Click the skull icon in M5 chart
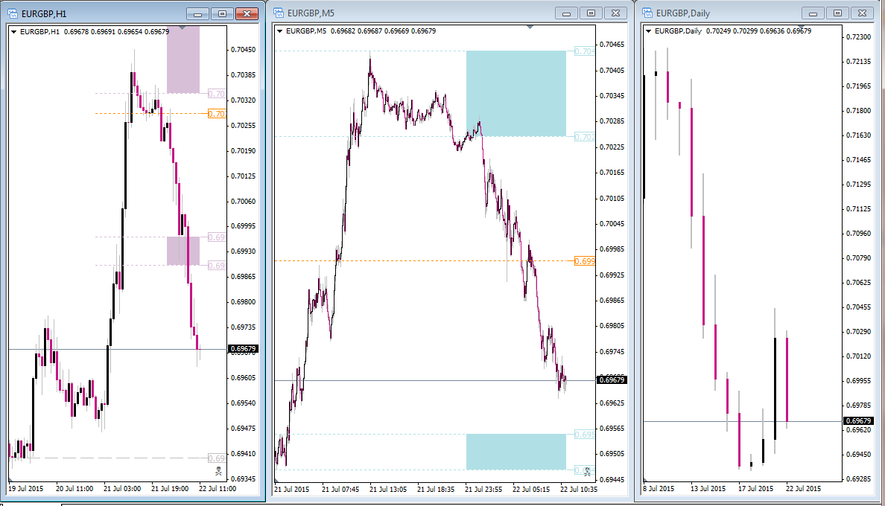 588,471
